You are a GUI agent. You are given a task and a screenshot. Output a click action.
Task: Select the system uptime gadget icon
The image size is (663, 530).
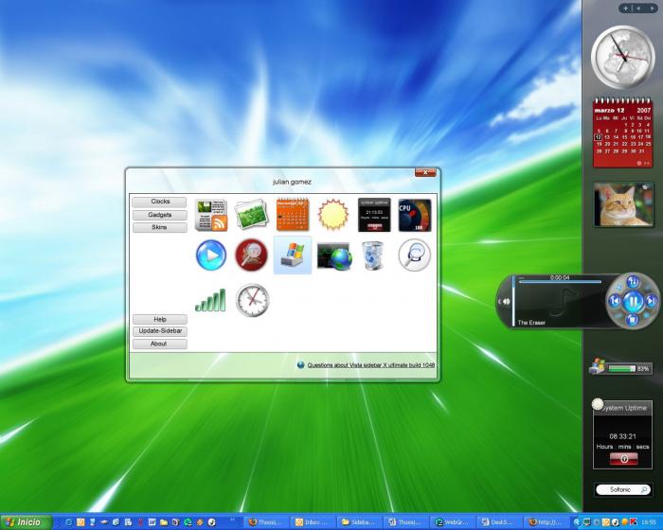click(x=374, y=215)
